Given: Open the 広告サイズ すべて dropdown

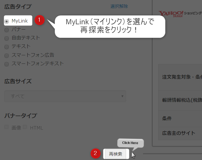Looking at the screenshot, I should [x=65, y=96].
